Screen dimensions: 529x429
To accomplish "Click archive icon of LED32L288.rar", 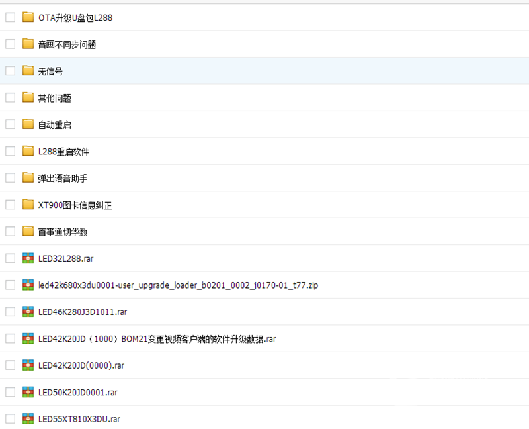I will (28, 258).
